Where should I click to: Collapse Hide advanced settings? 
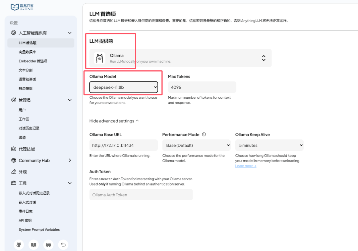[x=114, y=121]
